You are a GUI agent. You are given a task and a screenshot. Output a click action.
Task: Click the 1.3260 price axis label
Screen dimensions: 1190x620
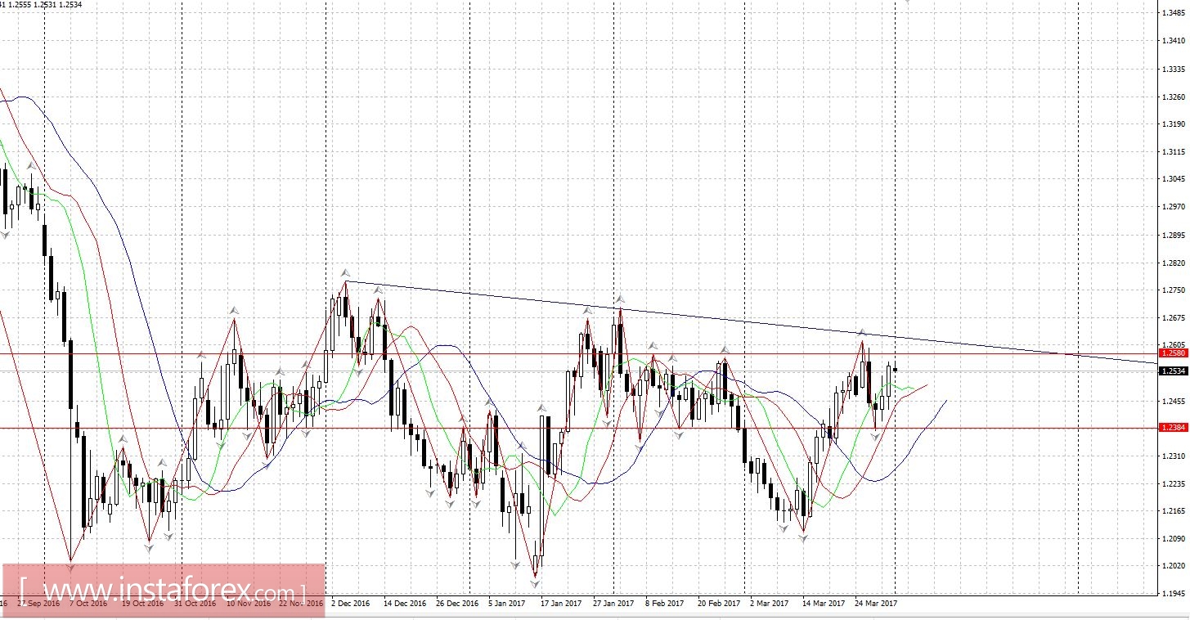(1174, 97)
